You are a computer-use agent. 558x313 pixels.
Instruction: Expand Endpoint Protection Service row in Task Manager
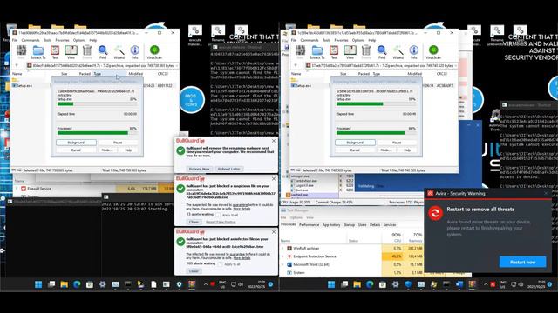click(x=282, y=256)
